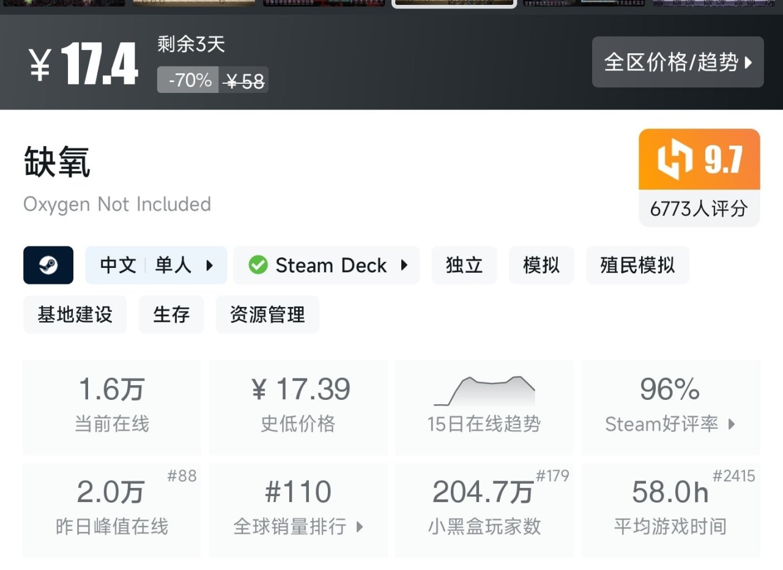Screen dimensions: 783x570
Task: Expand the 中文 单人 language details
Action: pos(156,265)
